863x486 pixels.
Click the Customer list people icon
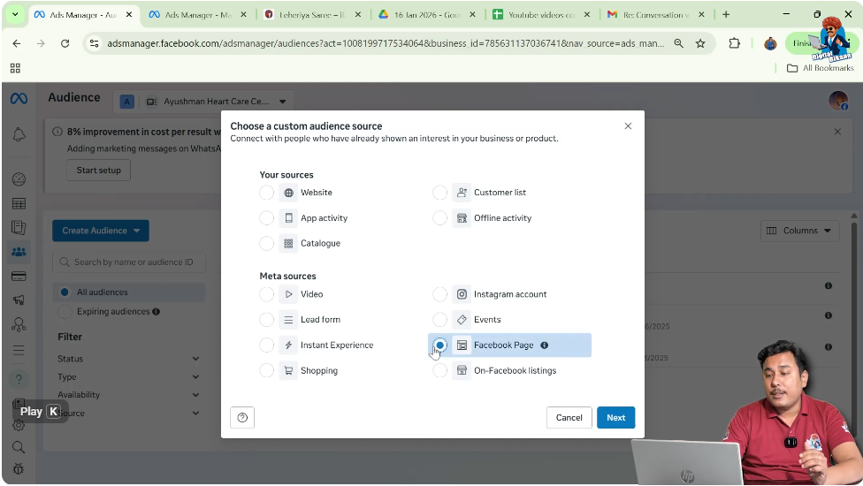(462, 193)
